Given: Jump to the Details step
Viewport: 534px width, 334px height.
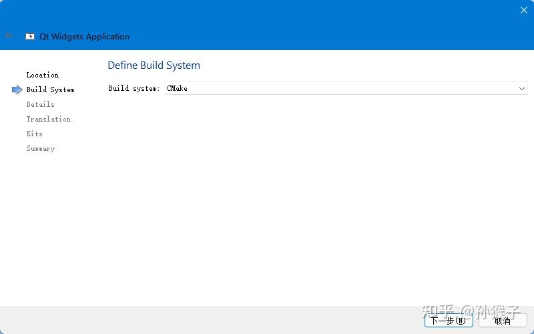Looking at the screenshot, I should [x=41, y=104].
